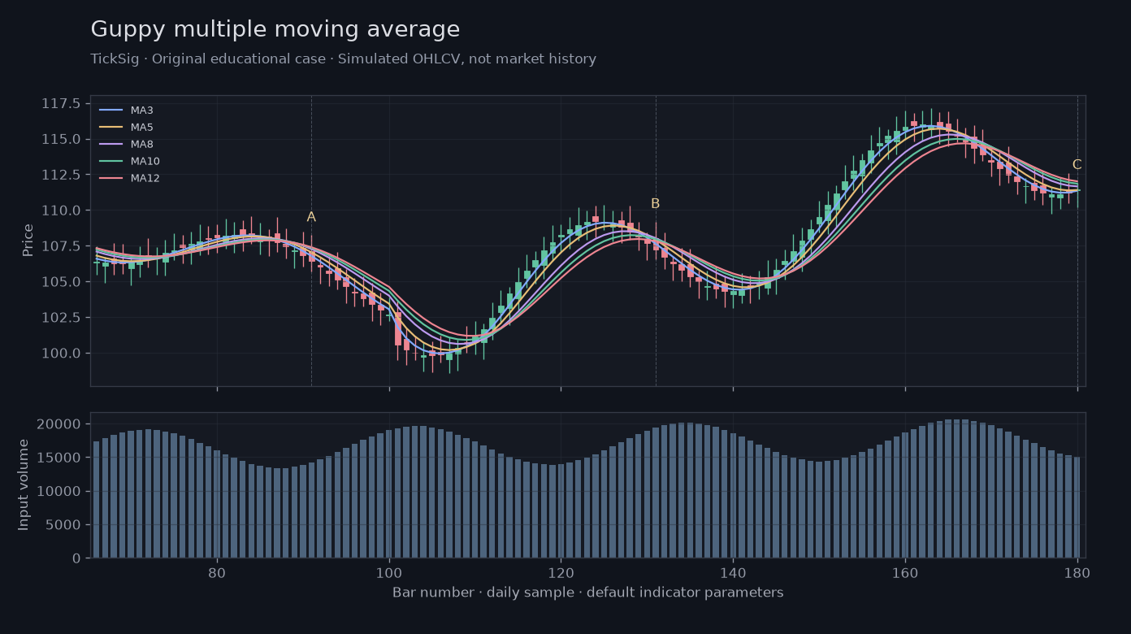Viewport: 1131px width, 634px height.
Task: Click the 110.0 price tick label
Action: pos(61,211)
